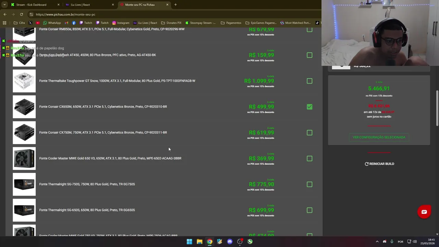Open the Gmail bookmark icon

(67, 23)
